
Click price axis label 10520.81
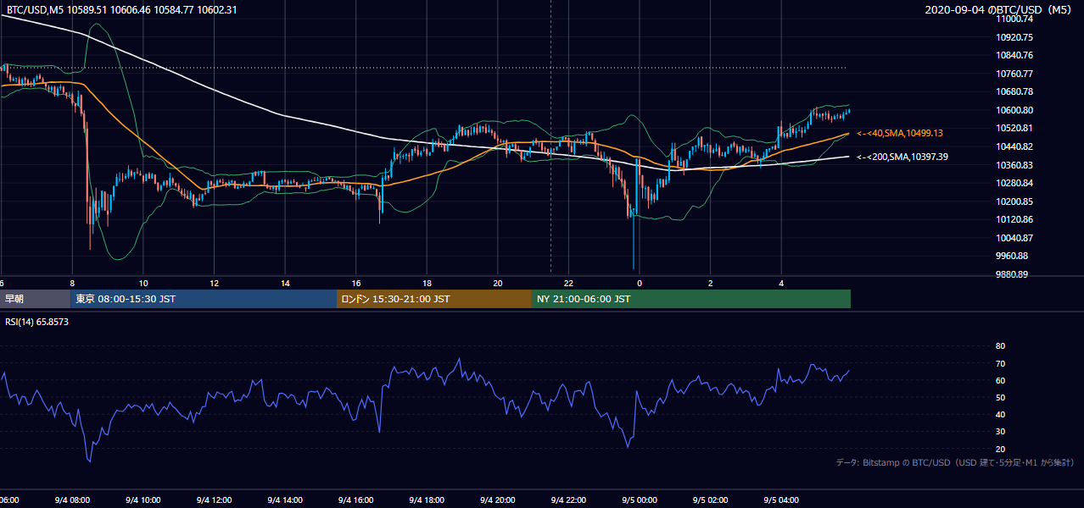1014,128
